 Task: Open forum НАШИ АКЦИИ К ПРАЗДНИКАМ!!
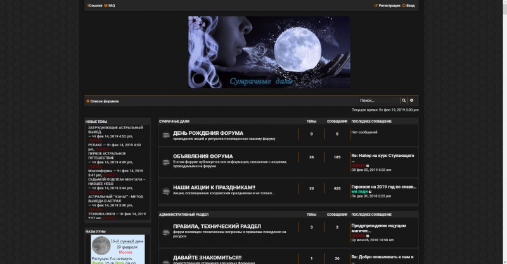(x=214, y=187)
